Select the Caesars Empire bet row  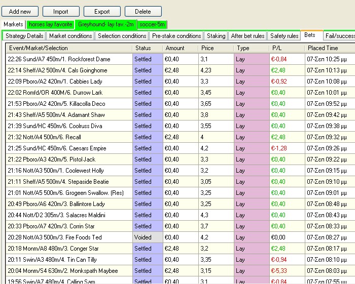pos(181,148)
